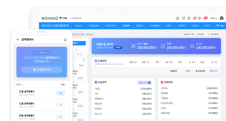The height and width of the screenshot is (121, 226).
Task: Open the company selector pill beside the logo
Action: point(76,18)
